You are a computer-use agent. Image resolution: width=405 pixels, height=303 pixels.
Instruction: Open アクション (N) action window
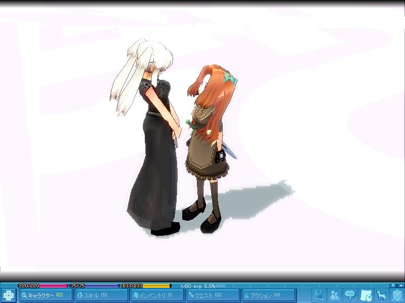coord(268,295)
